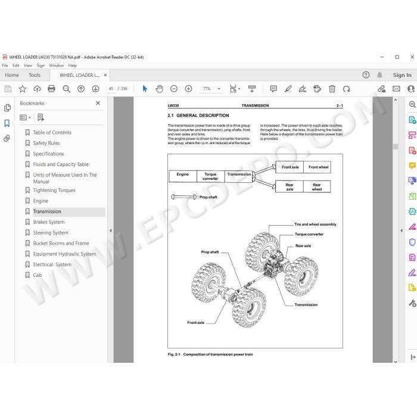Click the print file icon

click(51, 89)
